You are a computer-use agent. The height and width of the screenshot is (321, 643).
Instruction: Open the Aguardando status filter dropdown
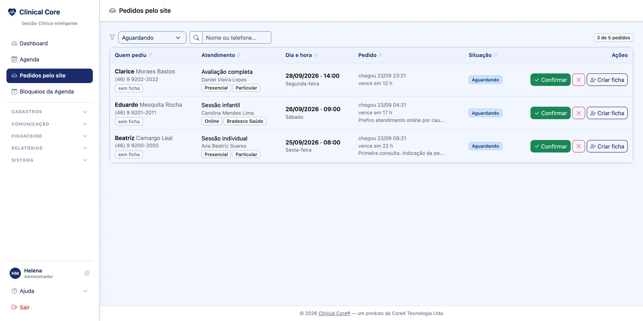(x=152, y=37)
